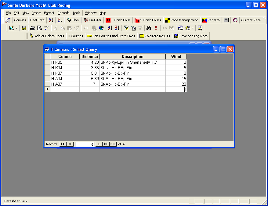The height and width of the screenshot is (206, 268).
Task: Open the View menu
Action: coord(26,13)
